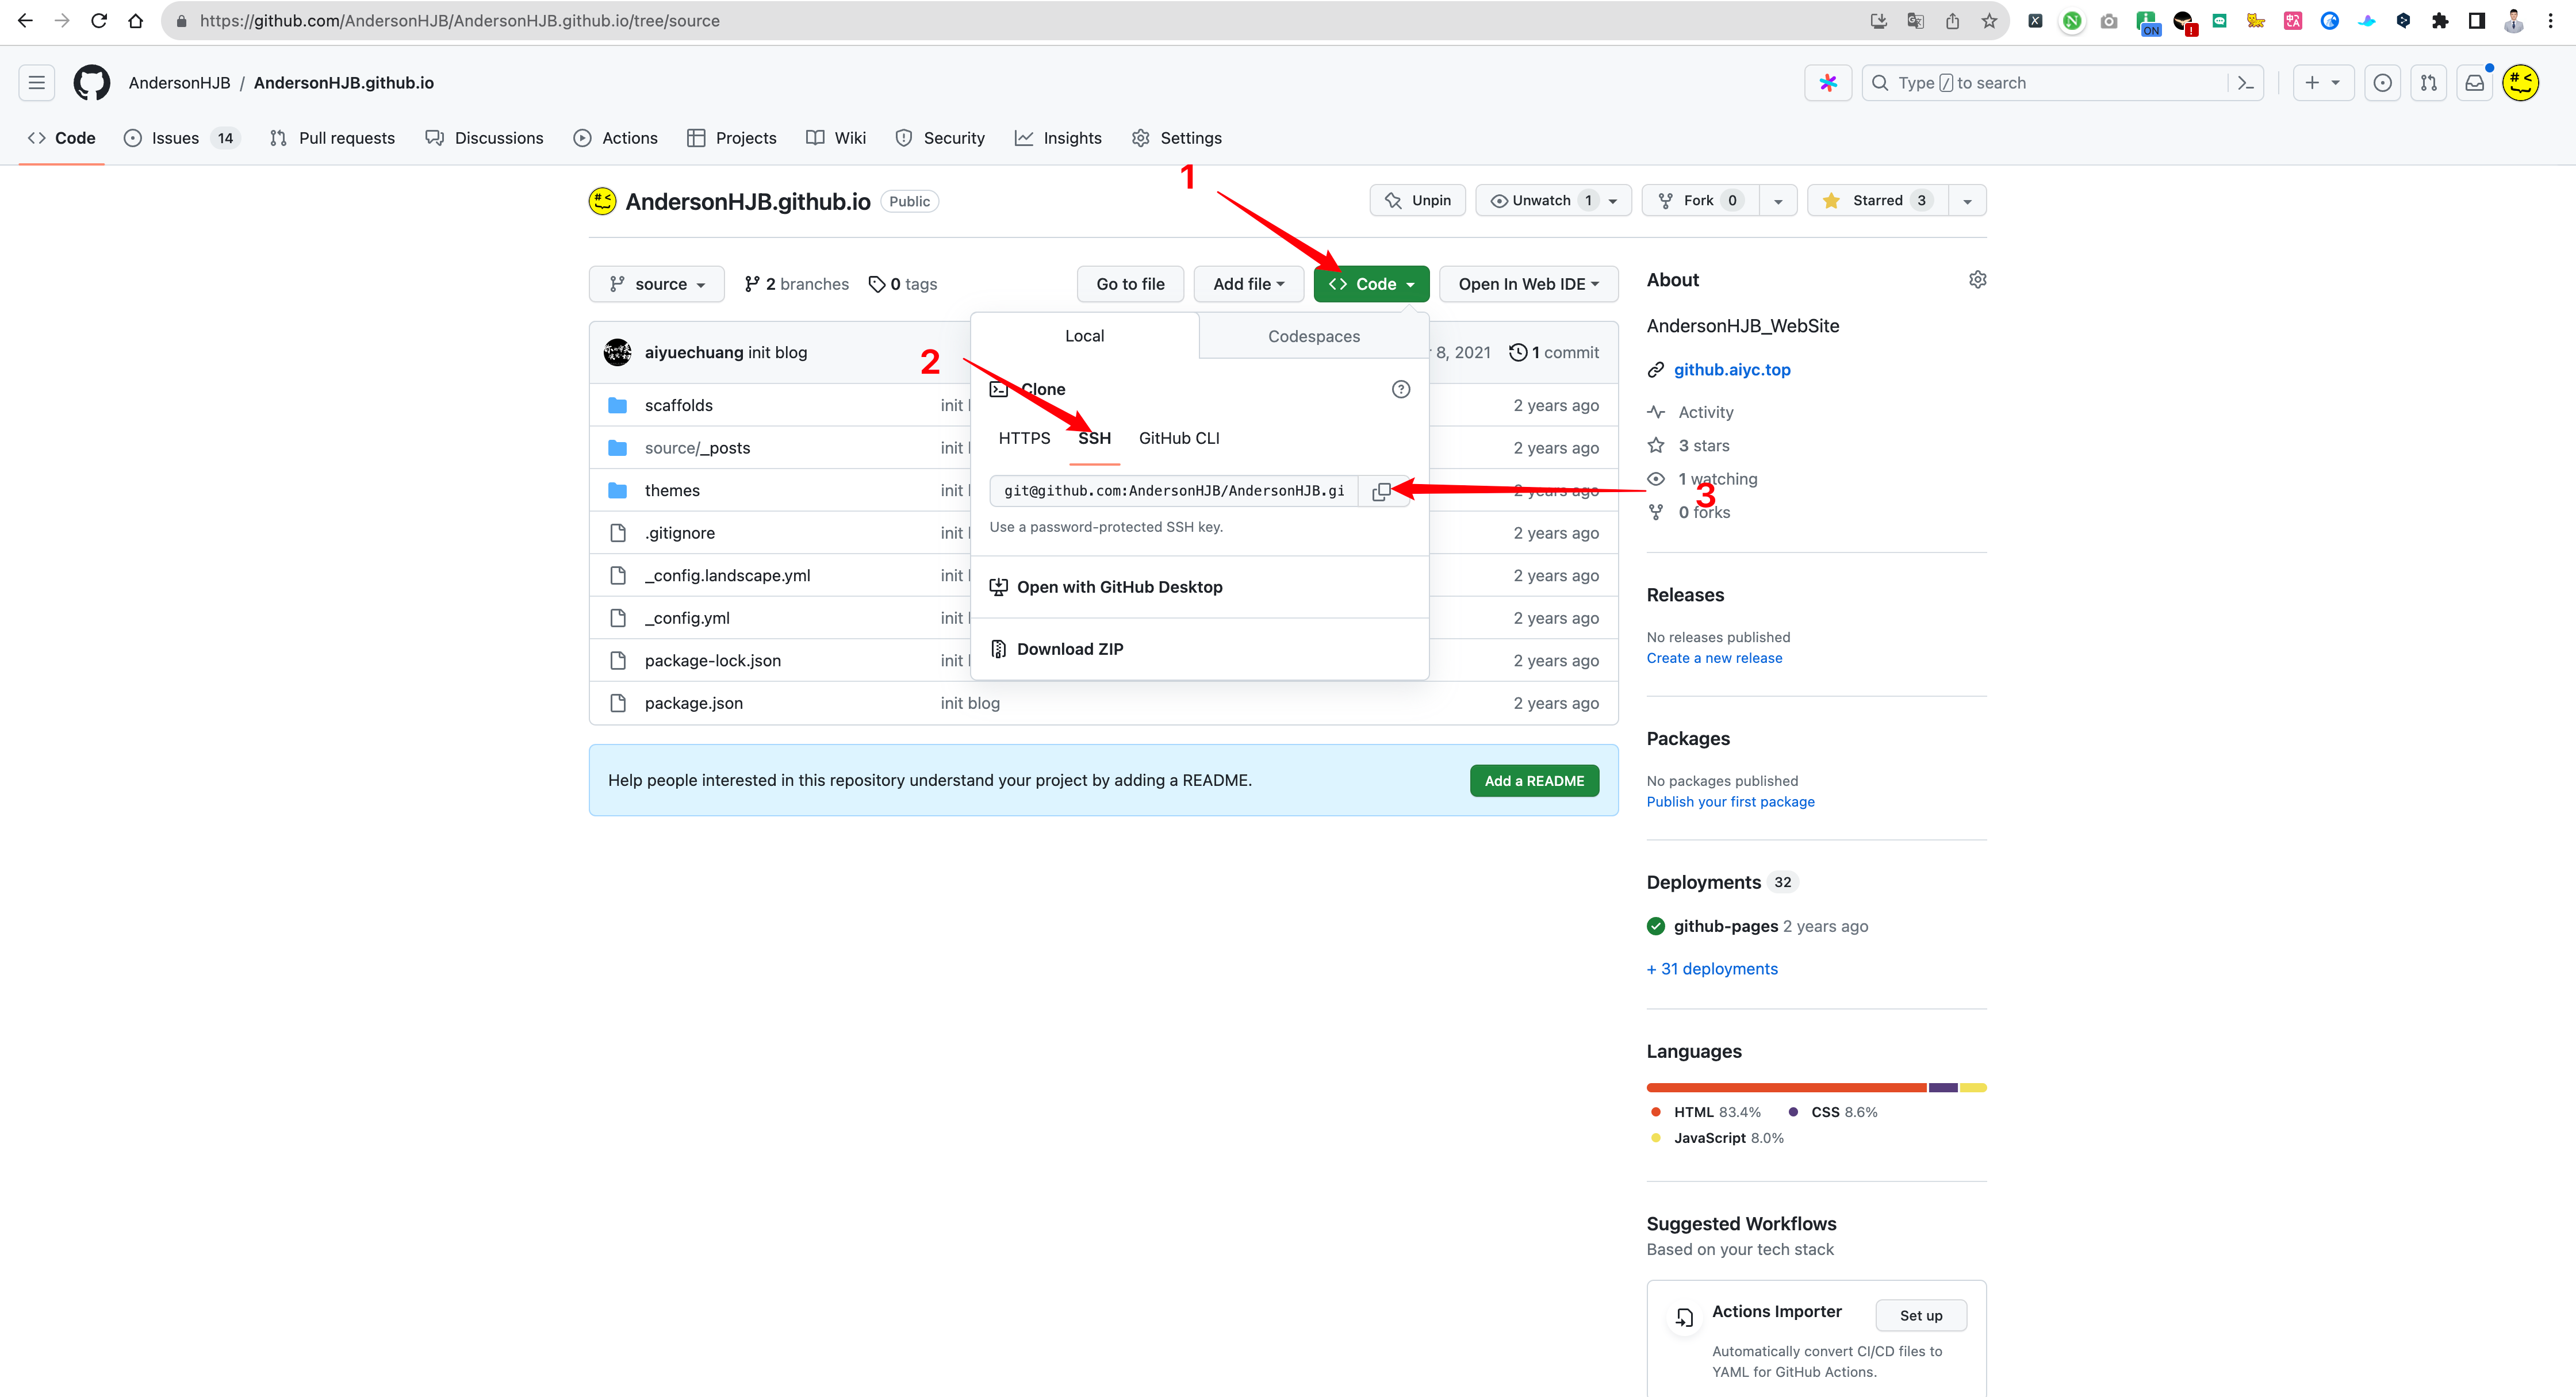Switch to the Codespaces tab
Image resolution: width=2576 pixels, height=1397 pixels.
coord(1314,336)
